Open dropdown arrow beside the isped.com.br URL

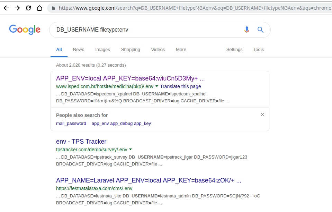click(157, 86)
